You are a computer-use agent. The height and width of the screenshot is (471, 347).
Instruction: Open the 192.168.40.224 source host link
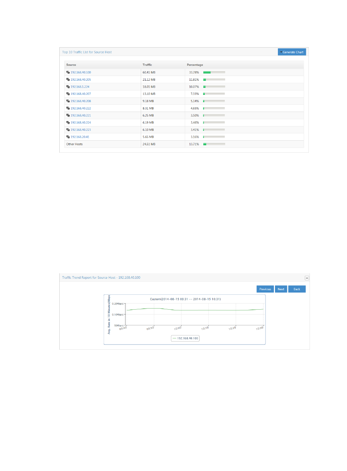[x=81, y=122]
